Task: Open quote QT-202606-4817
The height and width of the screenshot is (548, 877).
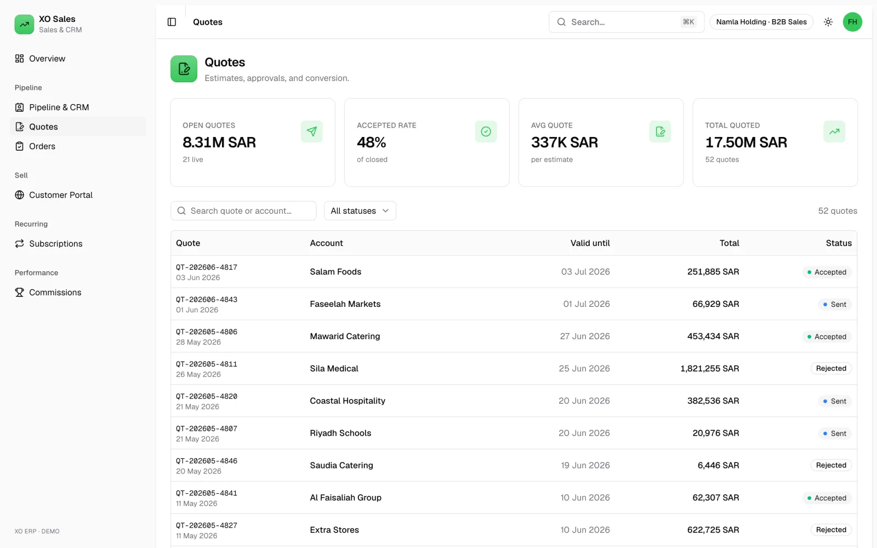Action: pyautogui.click(x=207, y=267)
